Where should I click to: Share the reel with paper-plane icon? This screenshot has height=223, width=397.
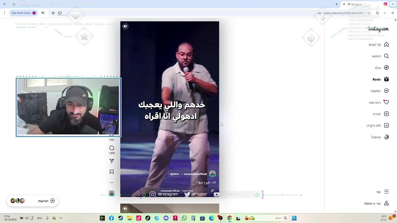click(x=112, y=161)
